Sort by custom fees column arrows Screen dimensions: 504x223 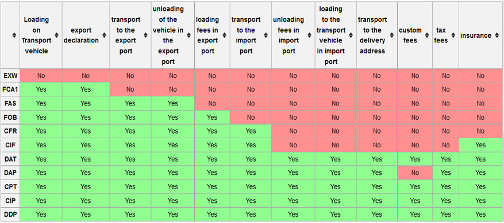point(427,36)
